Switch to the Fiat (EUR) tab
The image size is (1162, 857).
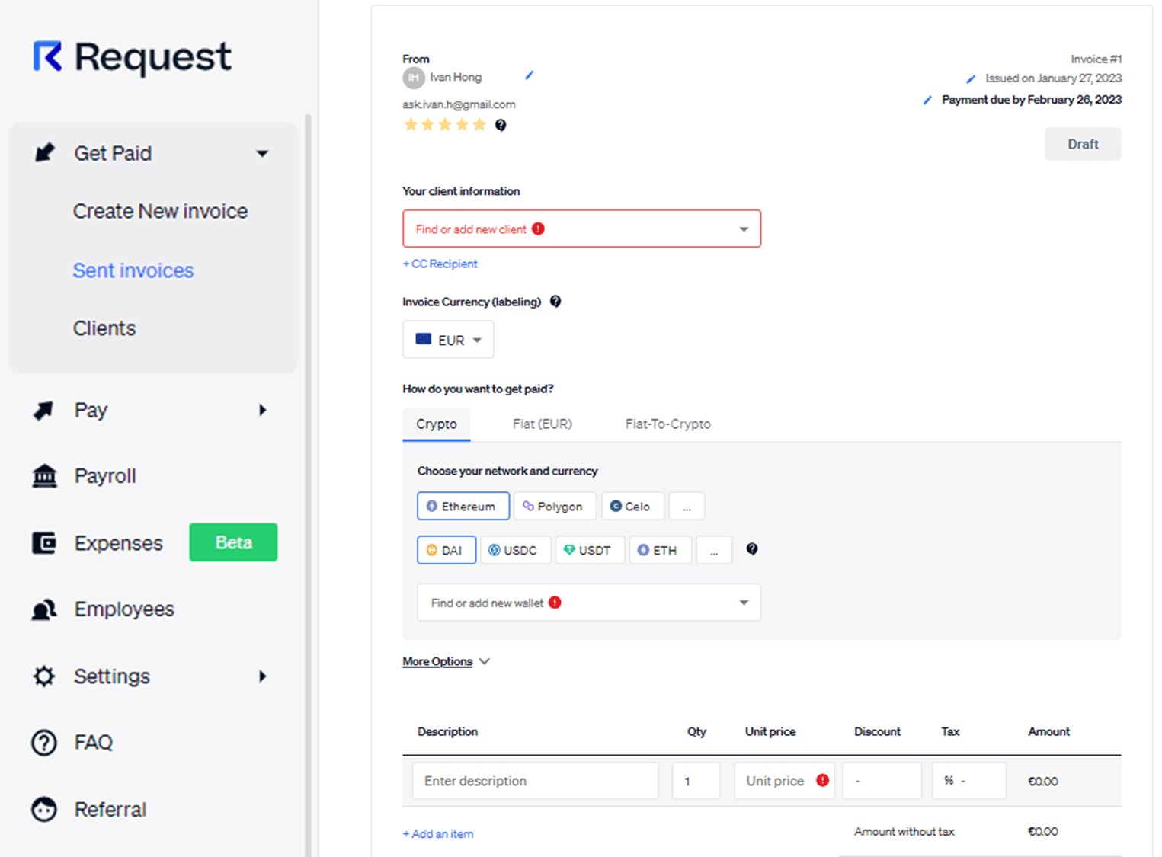pos(543,424)
